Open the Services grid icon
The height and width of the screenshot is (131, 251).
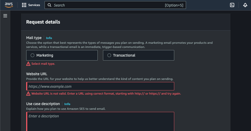(x=24, y=5)
